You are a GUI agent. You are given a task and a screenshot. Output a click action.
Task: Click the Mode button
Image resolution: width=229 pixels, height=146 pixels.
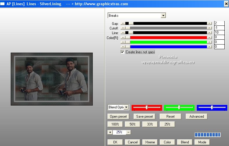[202, 142]
